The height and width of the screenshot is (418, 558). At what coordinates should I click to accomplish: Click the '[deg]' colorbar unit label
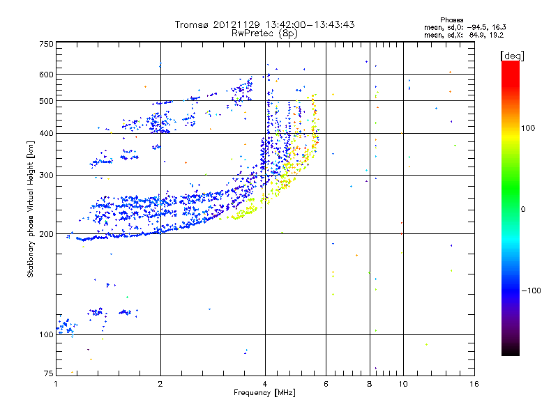coord(512,56)
